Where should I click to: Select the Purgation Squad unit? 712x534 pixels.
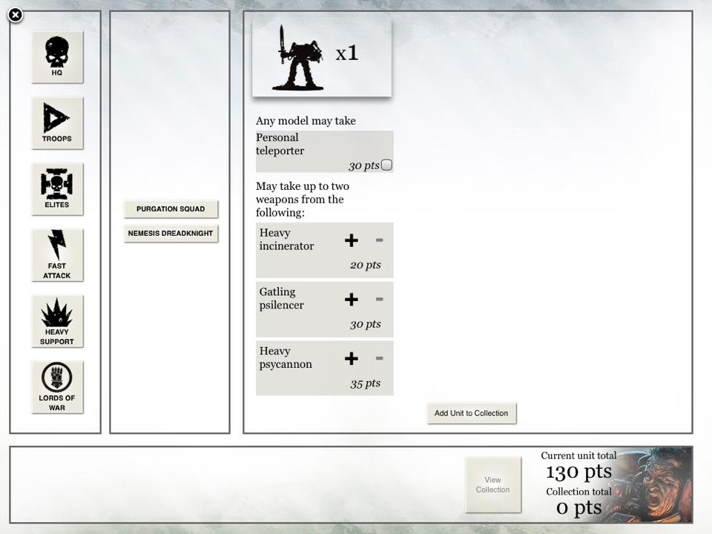[171, 209]
